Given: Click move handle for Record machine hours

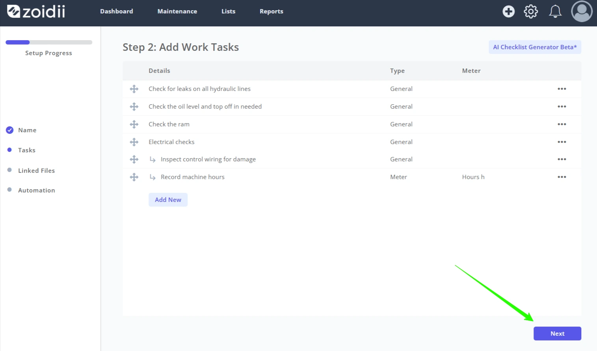Looking at the screenshot, I should [x=134, y=177].
